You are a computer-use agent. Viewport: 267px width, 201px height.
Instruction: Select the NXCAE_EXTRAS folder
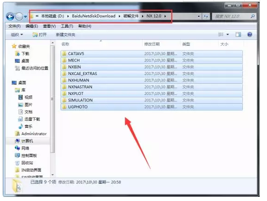click(x=151, y=74)
